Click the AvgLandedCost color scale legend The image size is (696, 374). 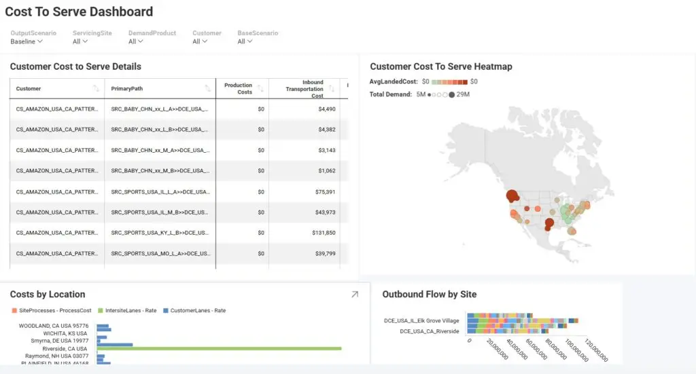coord(445,81)
